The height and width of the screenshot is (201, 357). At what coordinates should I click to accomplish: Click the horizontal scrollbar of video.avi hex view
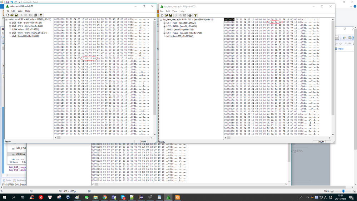click(x=104, y=138)
